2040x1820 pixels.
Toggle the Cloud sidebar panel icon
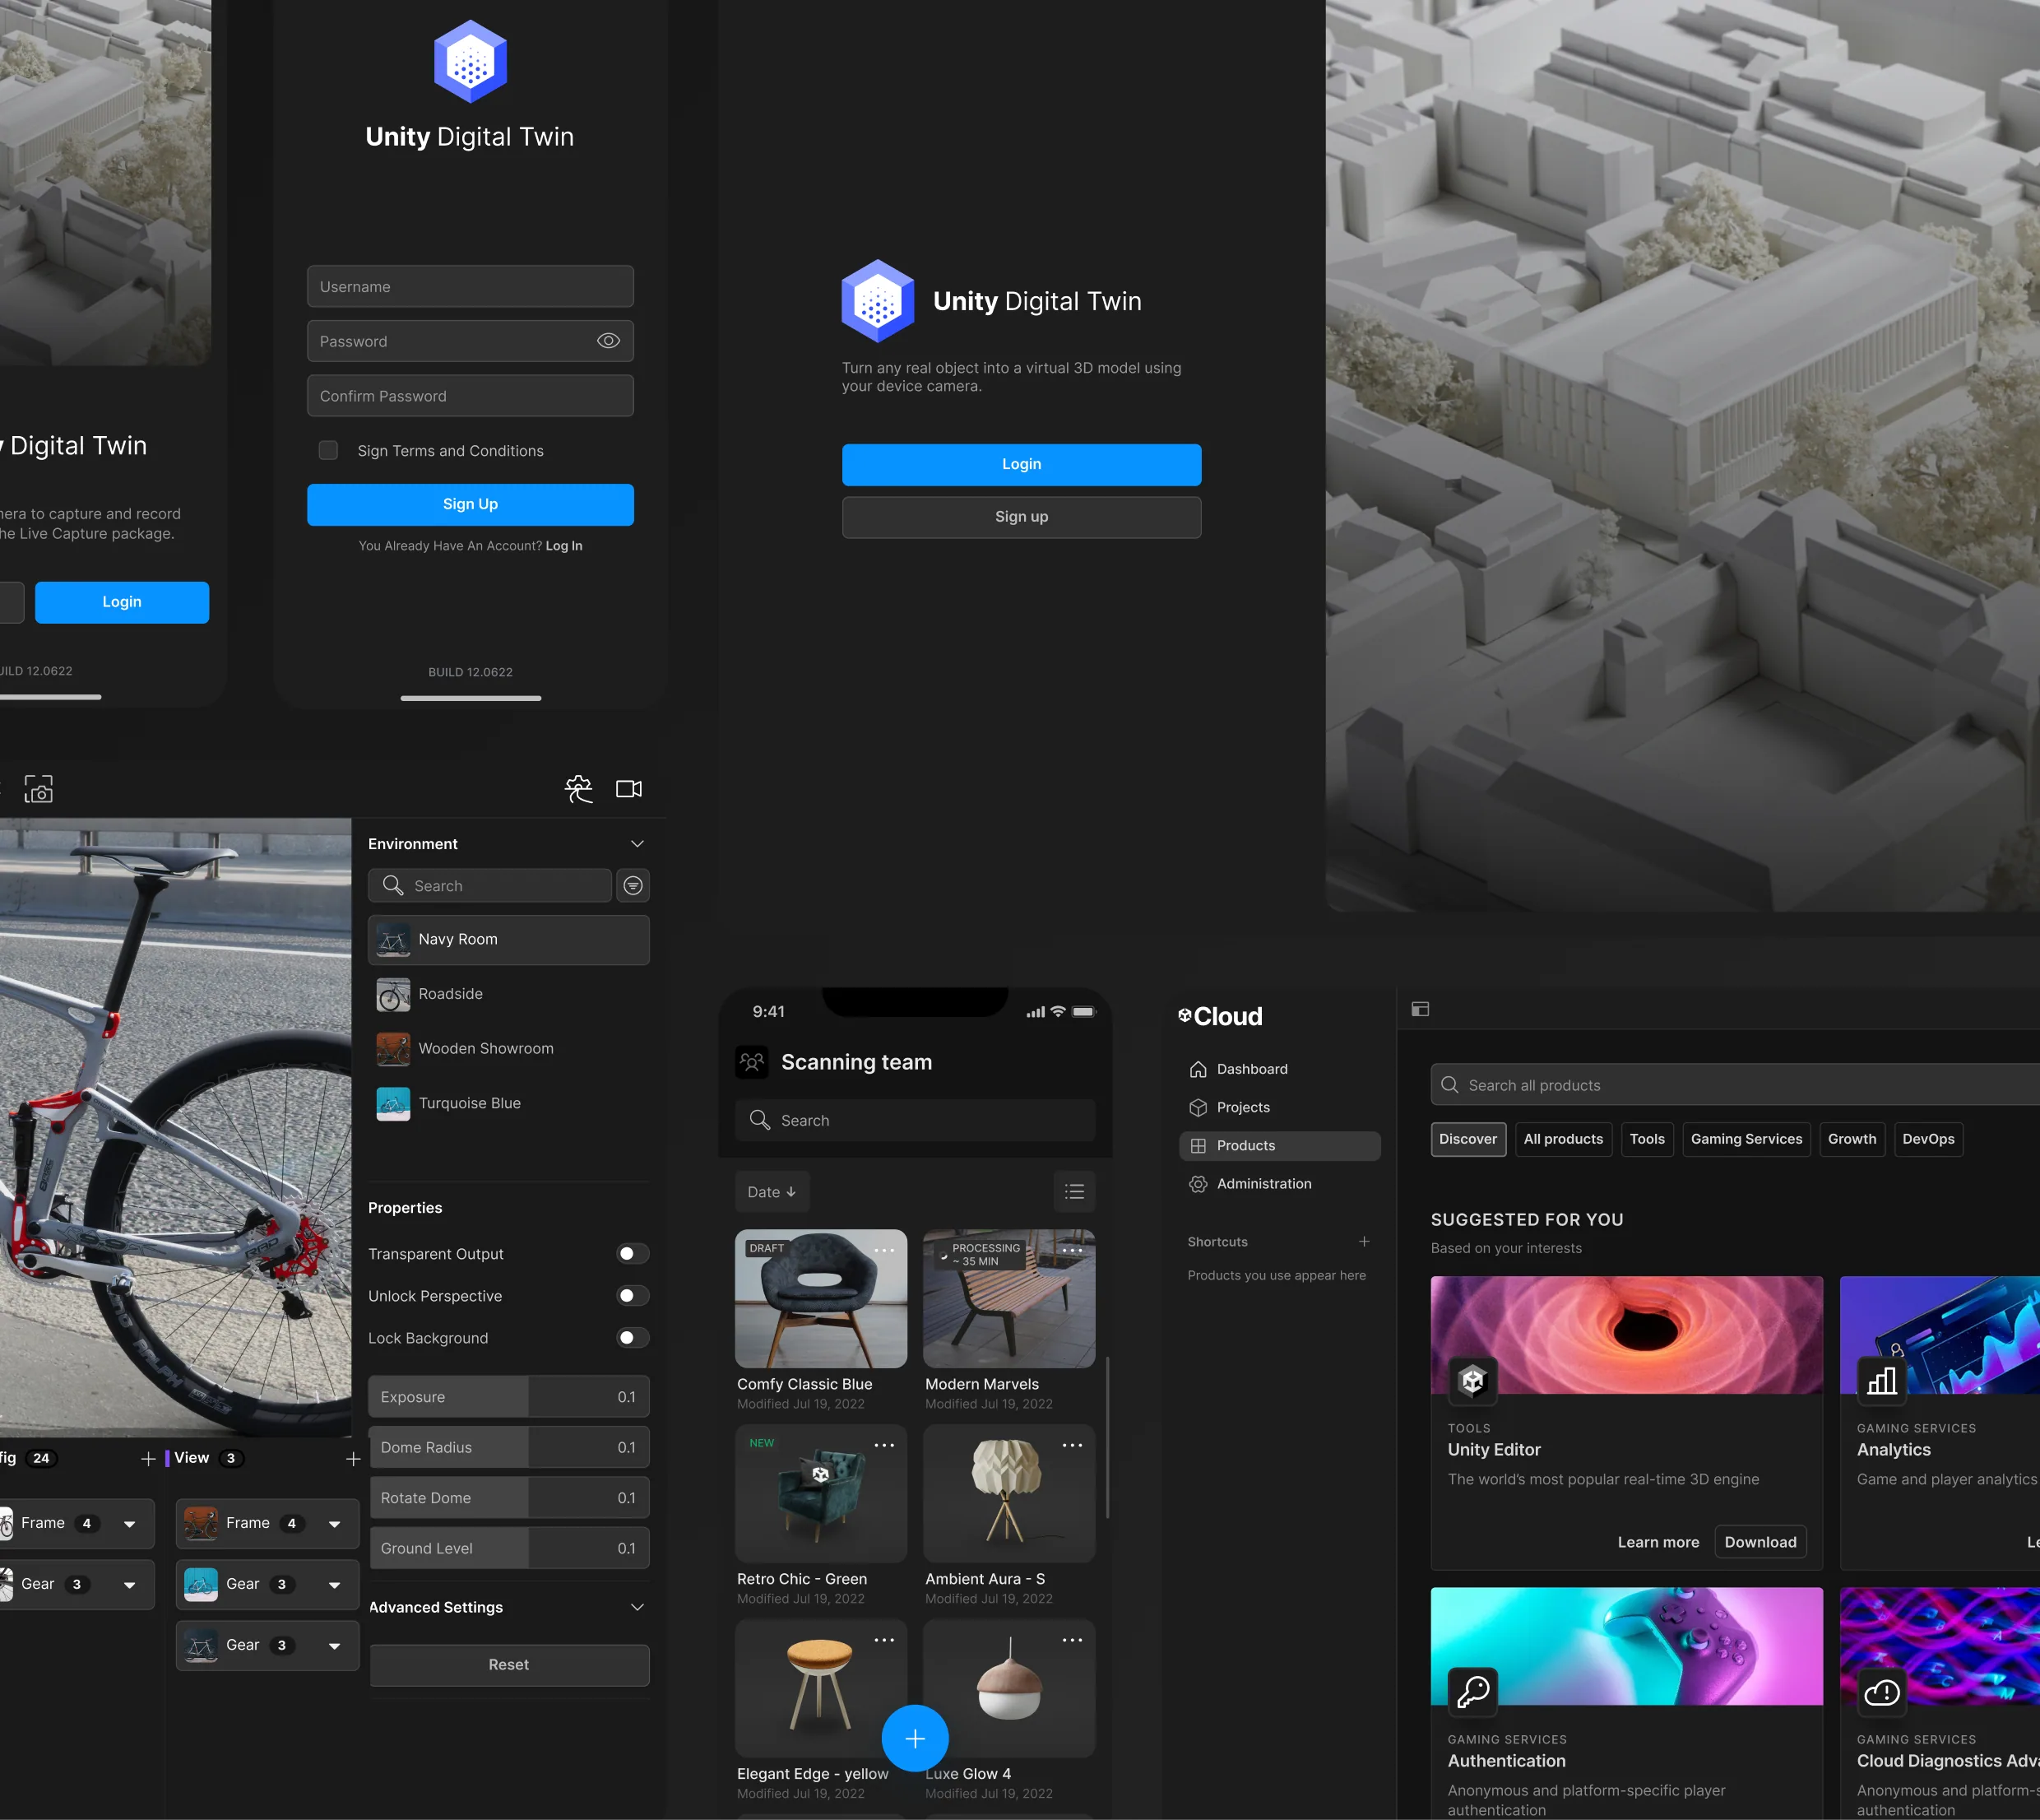coord(1421,1009)
